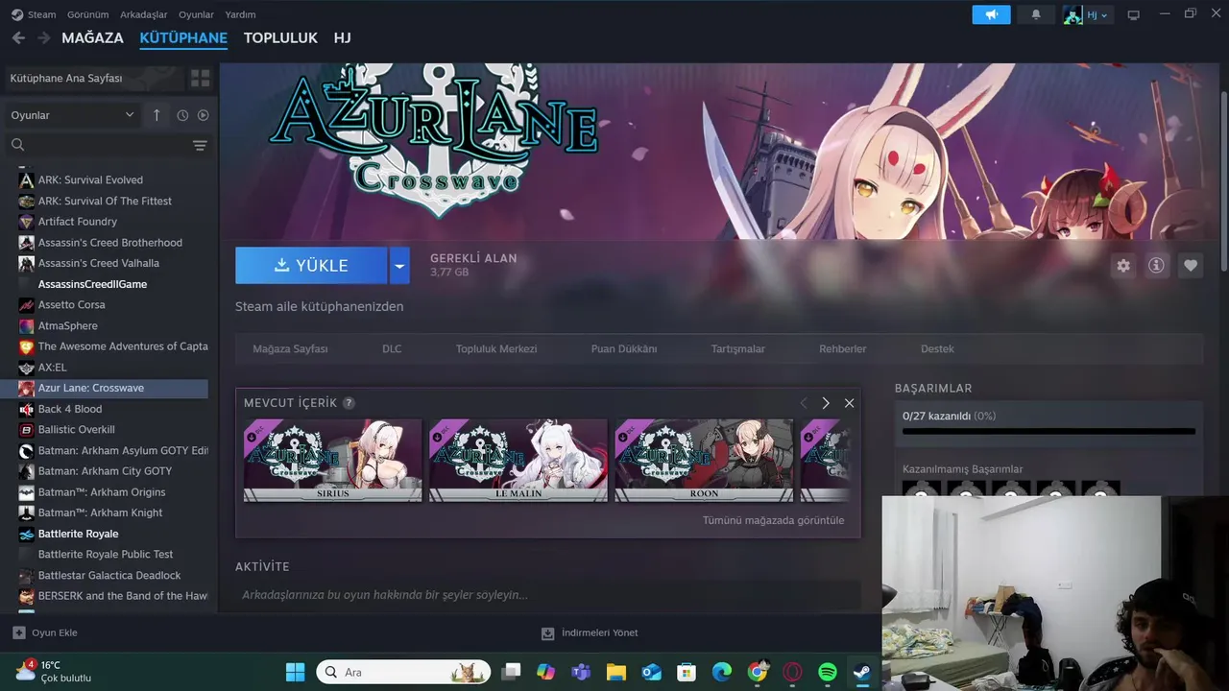
Task: Open File Explorer from the taskbar
Action: (x=615, y=672)
